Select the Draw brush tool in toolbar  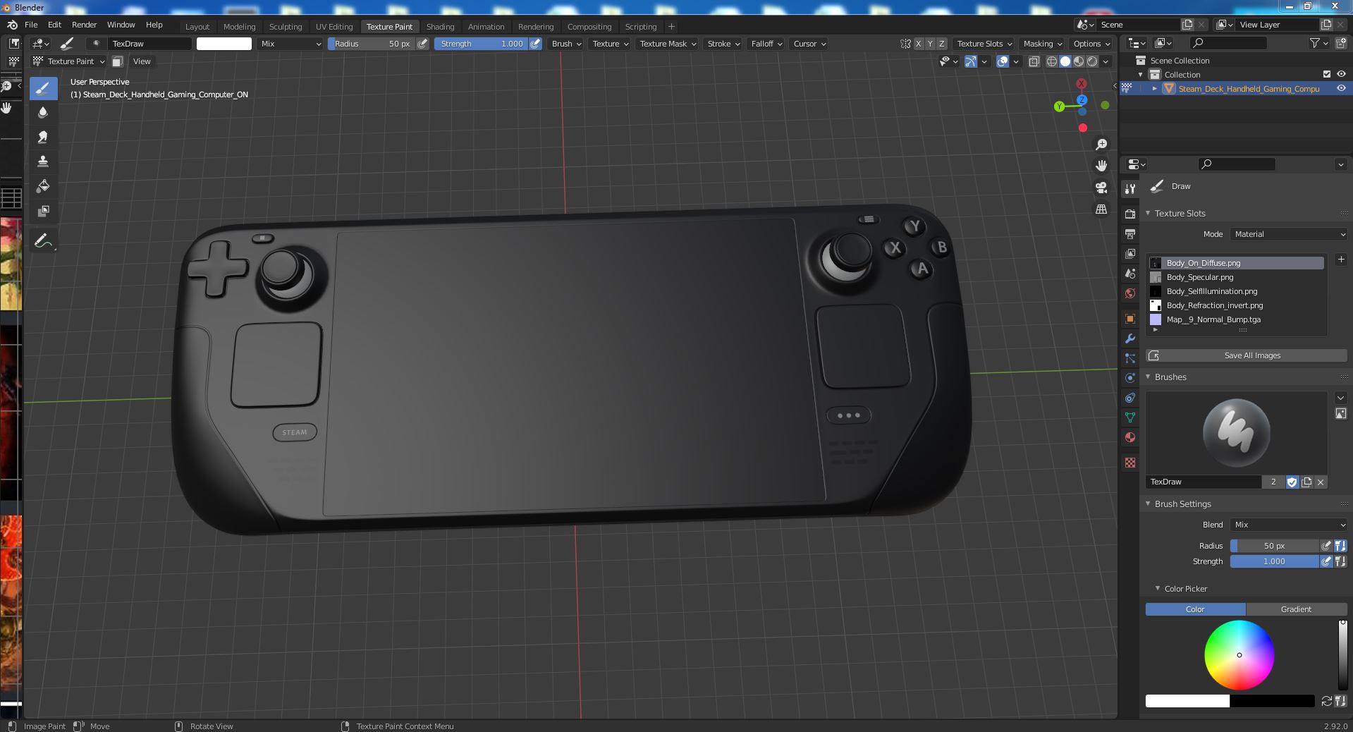tap(43, 88)
